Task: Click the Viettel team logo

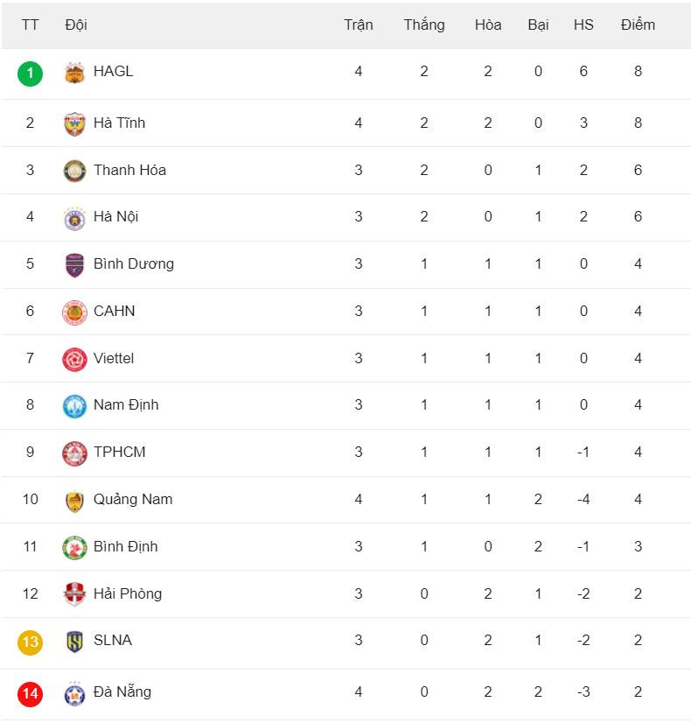Action: [74, 359]
